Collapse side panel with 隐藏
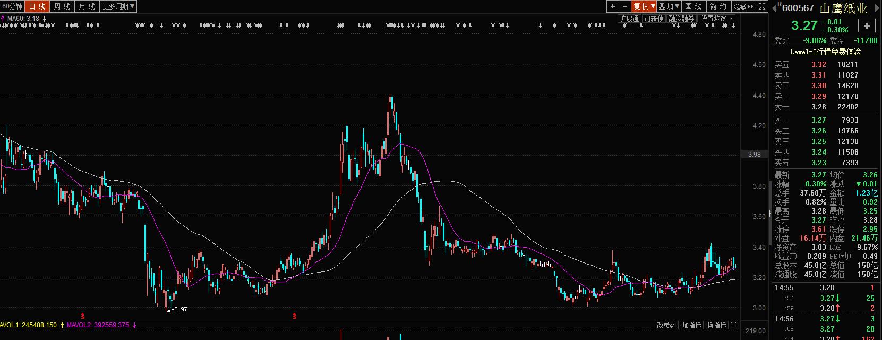Viewport: 882px width, 340px height. tap(743, 6)
